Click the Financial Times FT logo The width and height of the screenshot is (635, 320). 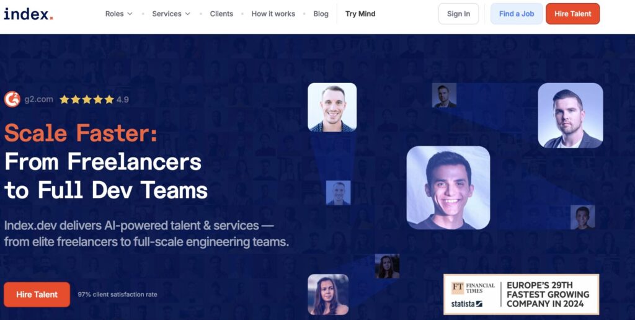click(458, 288)
